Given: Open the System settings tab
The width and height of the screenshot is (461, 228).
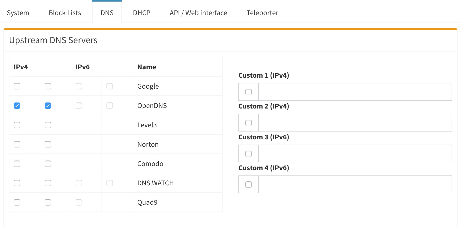Looking at the screenshot, I should 18,13.
